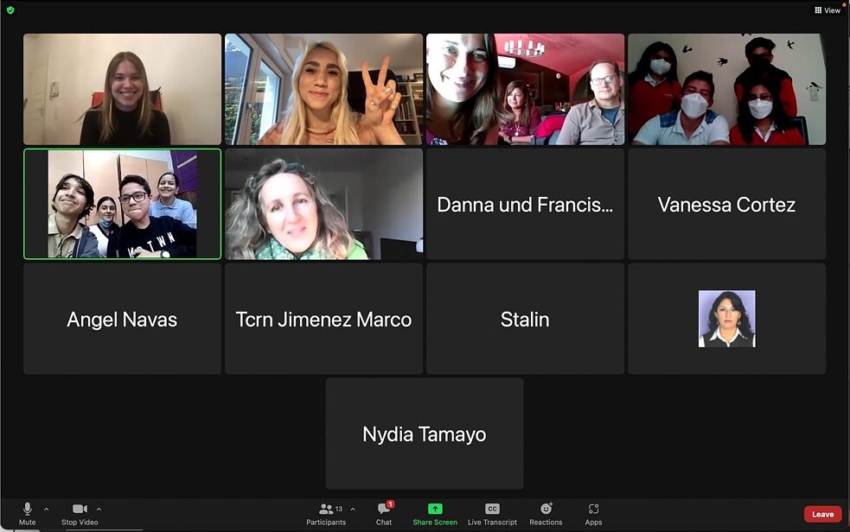This screenshot has height=532, width=850.
Task: Click the Stalin participant tile
Action: [x=525, y=319]
